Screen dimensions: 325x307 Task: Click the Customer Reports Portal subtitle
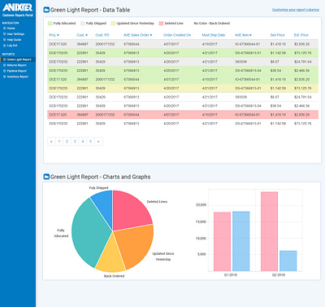[x=18, y=15]
